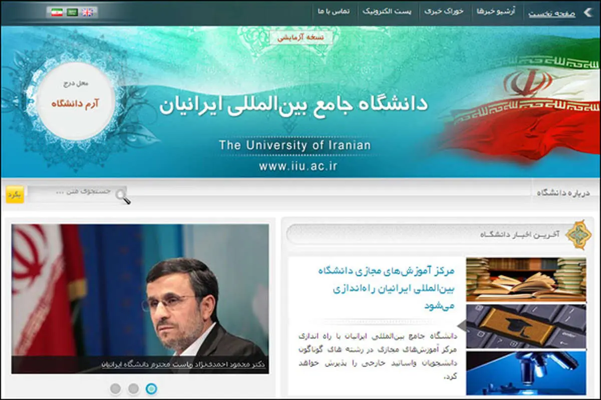Select the microscope news thumbnail
Screen dimensions: 601x400
[x=526, y=373]
